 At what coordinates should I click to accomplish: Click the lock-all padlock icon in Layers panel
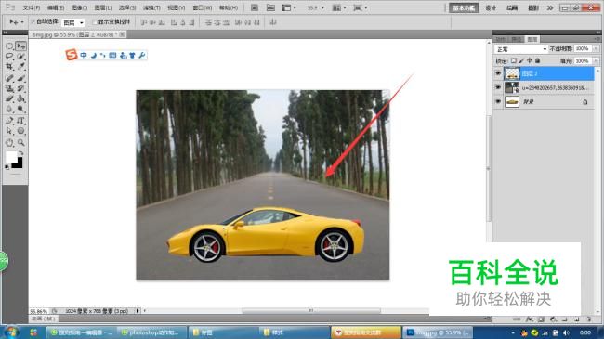(537, 60)
